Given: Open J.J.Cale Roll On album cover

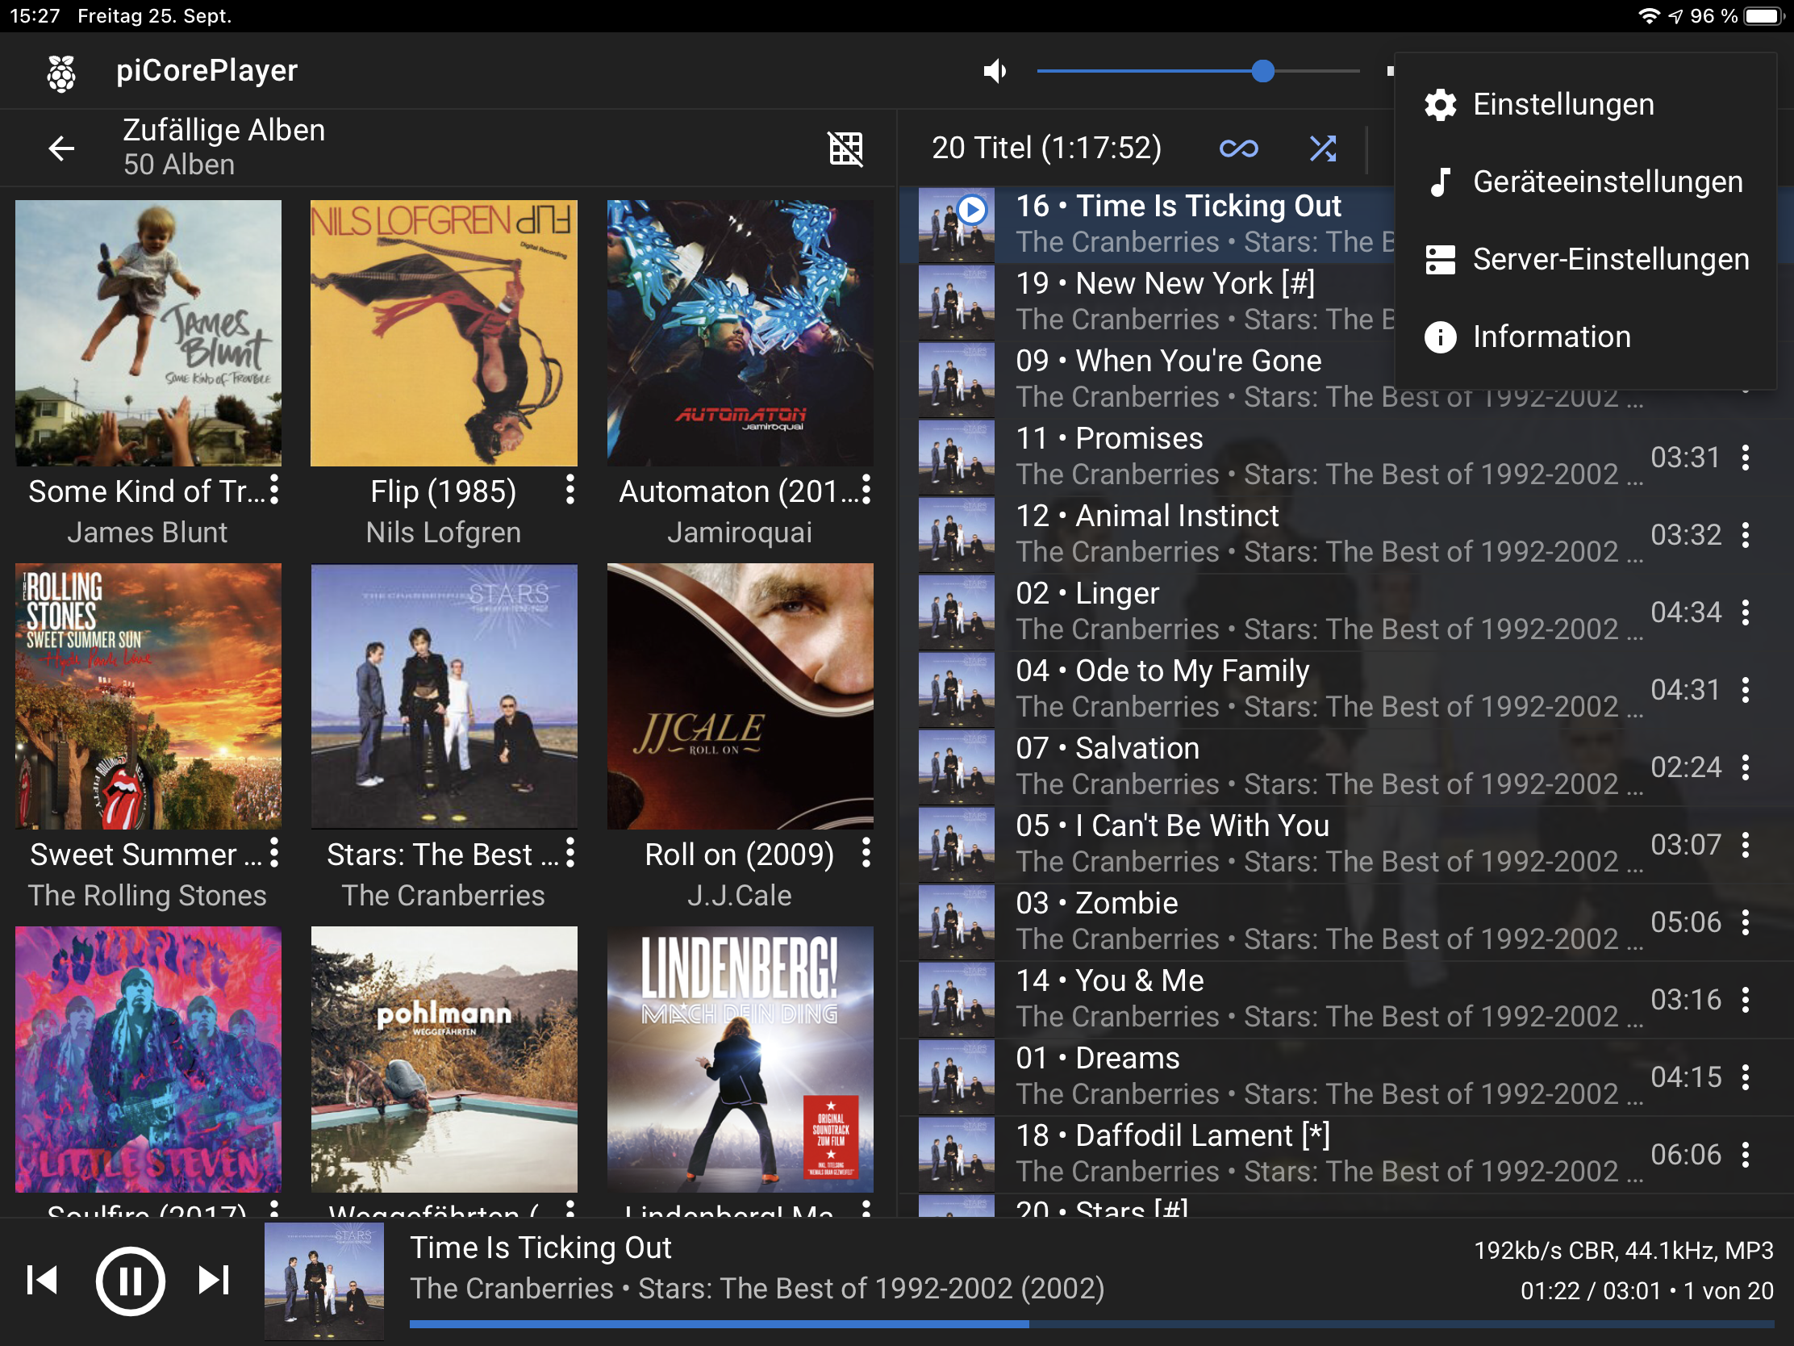Looking at the screenshot, I should tap(740, 696).
